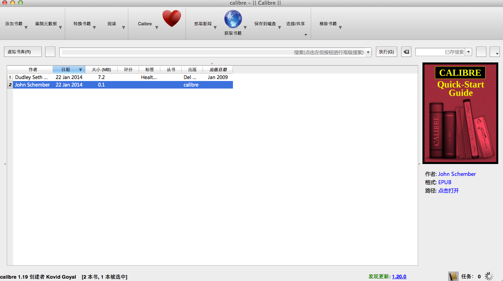Click the 已存搜索 saved search field
This screenshot has width=503, height=281.
point(441,52)
